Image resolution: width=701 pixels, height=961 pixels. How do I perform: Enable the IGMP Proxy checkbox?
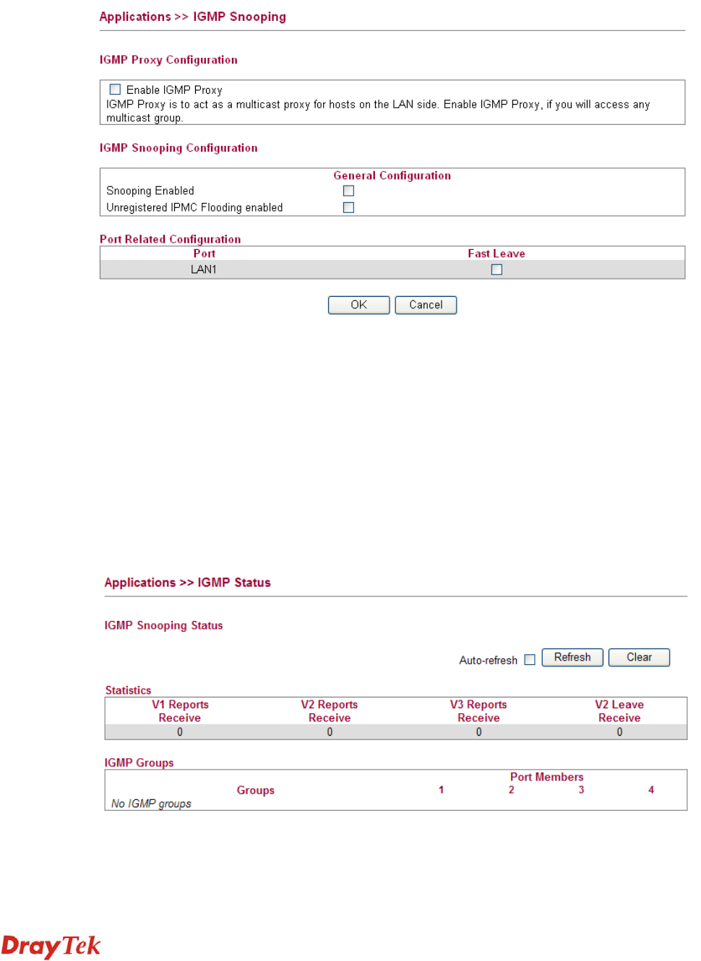click(x=115, y=90)
